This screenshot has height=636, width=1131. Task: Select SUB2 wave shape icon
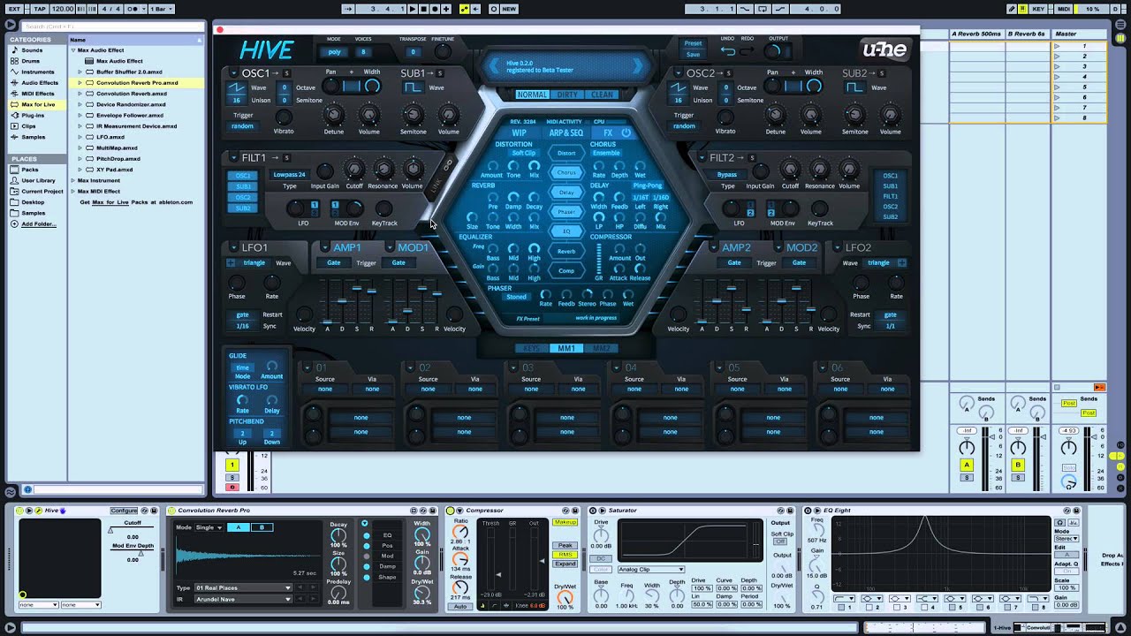(854, 88)
